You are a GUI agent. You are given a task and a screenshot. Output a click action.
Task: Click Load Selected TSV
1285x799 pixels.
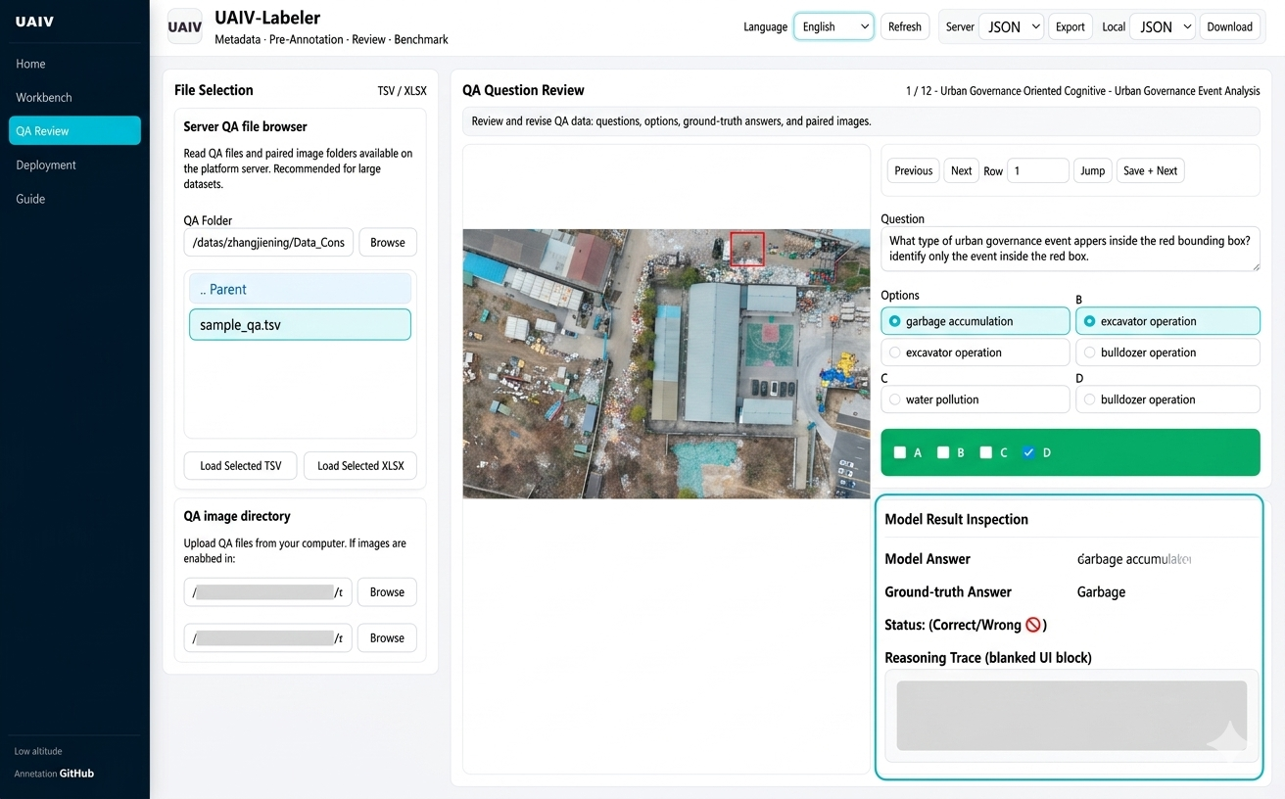240,465
